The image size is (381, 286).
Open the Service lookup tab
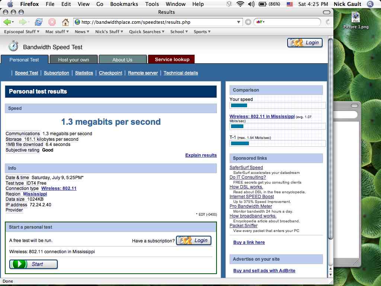coord(172,59)
